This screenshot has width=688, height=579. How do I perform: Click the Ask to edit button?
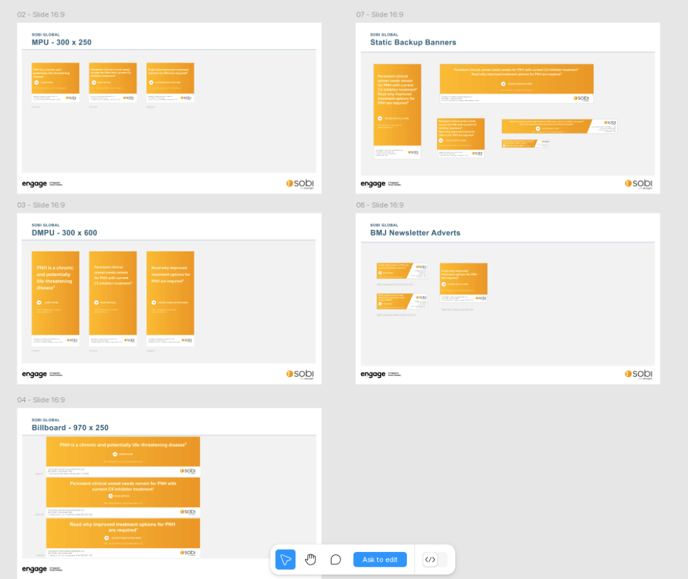[380, 560]
